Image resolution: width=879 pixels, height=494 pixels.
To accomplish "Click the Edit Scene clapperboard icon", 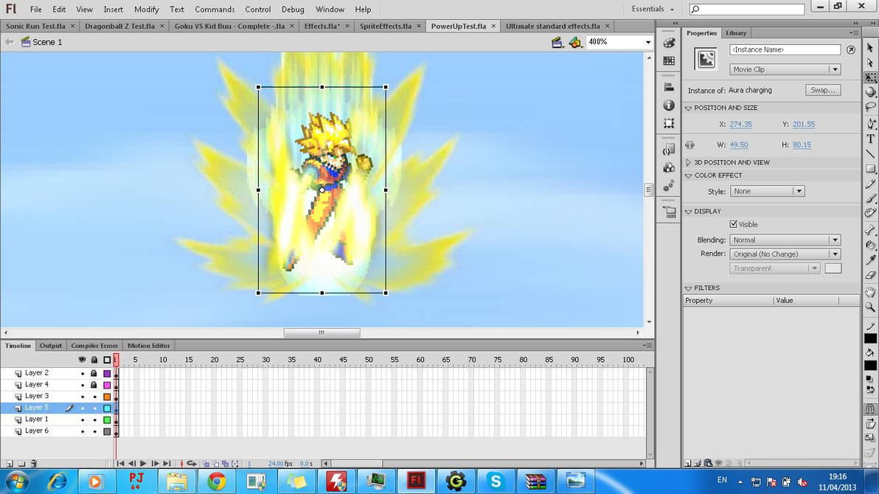I will (557, 42).
